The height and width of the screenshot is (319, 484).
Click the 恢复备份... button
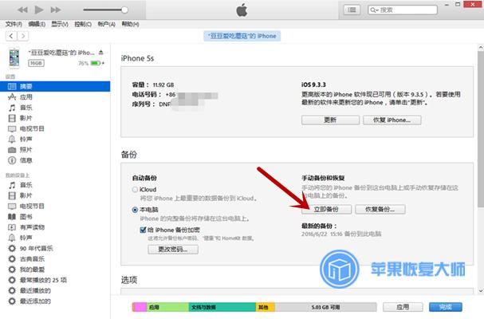(x=380, y=209)
